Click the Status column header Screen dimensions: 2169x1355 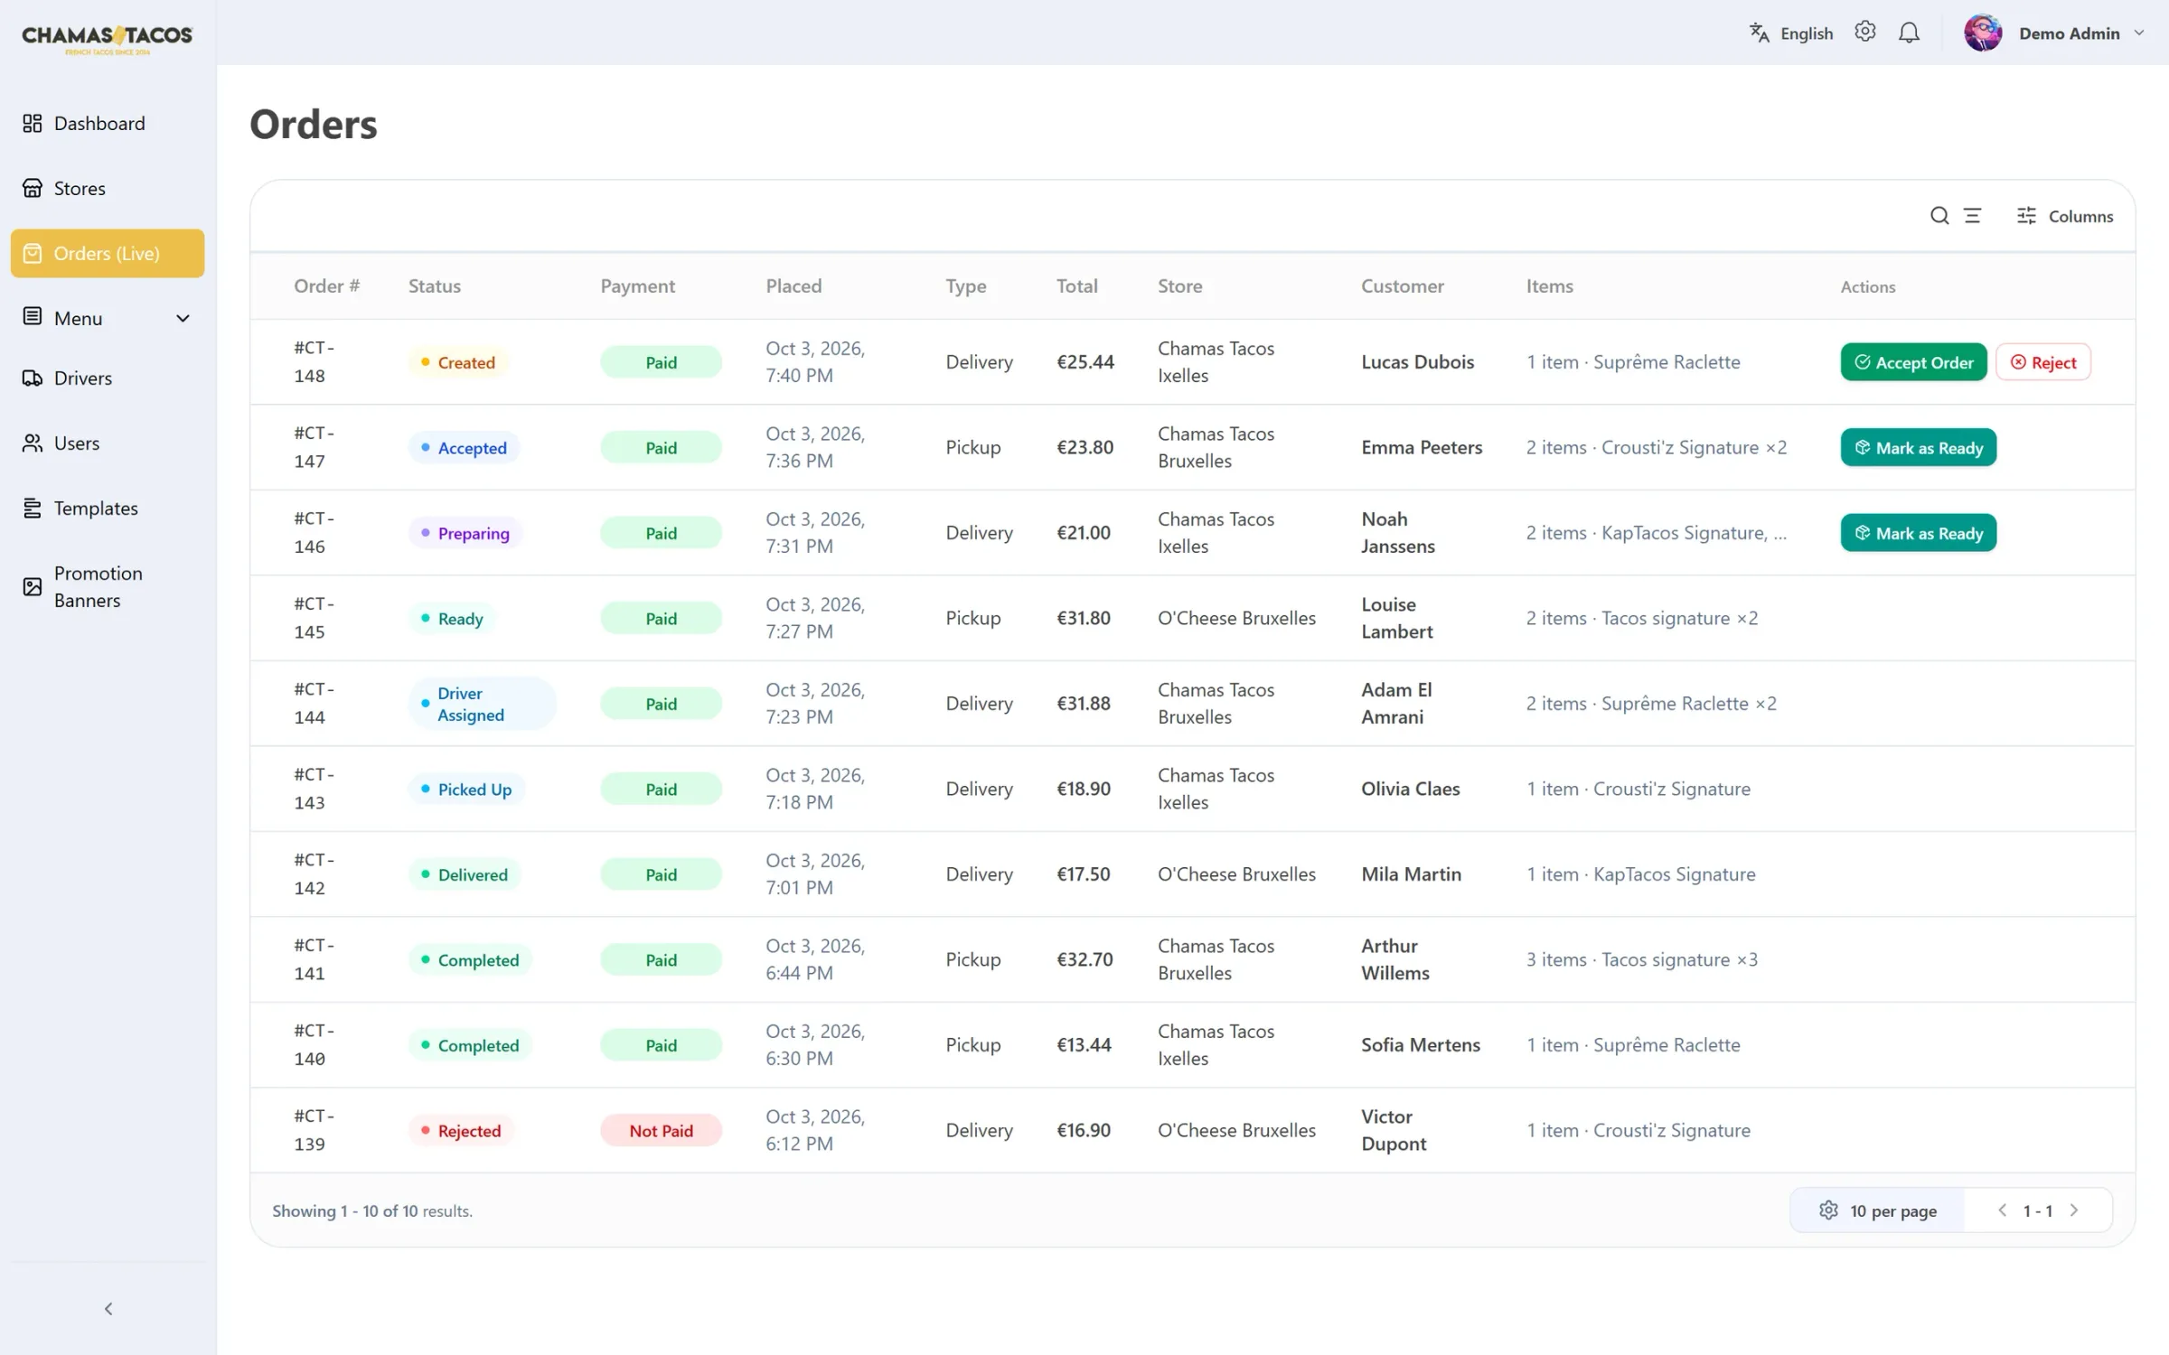coord(435,286)
